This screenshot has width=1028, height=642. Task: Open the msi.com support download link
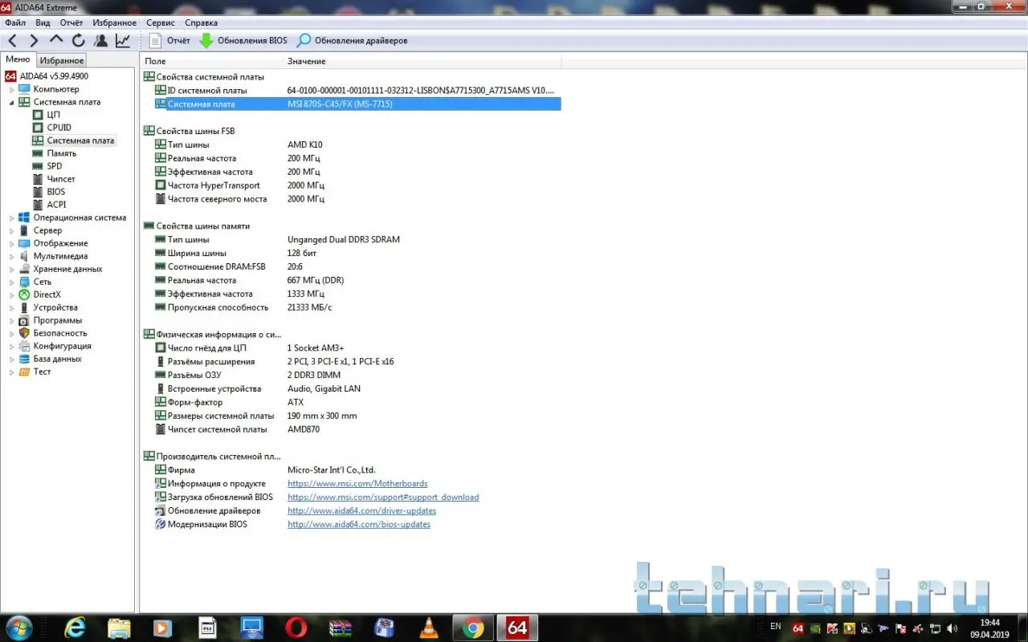point(383,498)
